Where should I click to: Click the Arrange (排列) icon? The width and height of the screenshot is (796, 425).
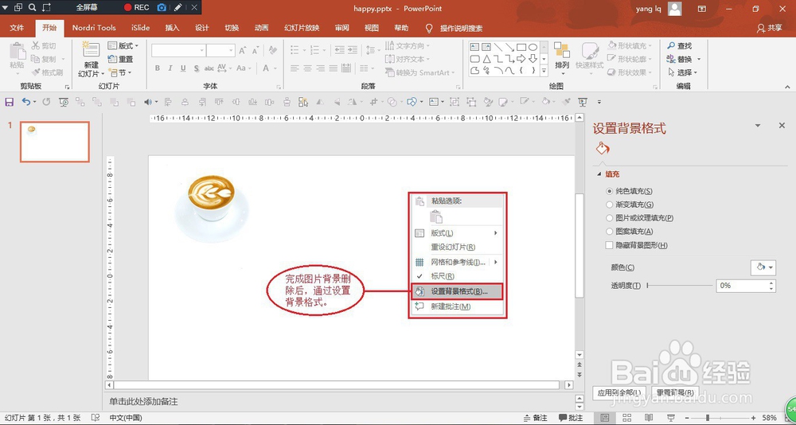pos(562,50)
